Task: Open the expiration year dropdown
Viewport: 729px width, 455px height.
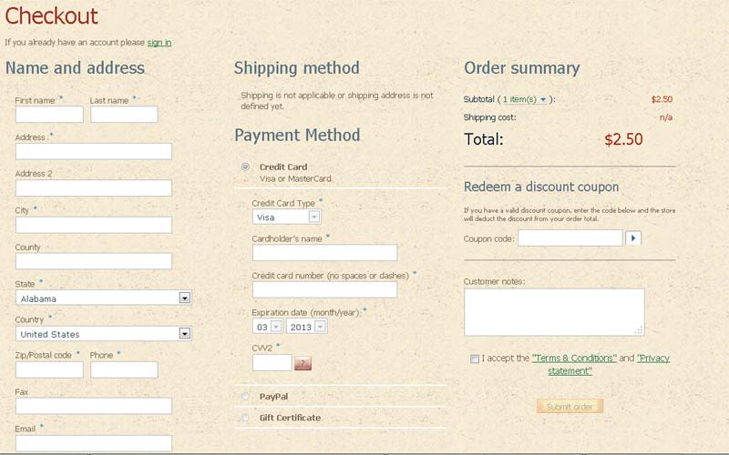Action: (x=306, y=327)
